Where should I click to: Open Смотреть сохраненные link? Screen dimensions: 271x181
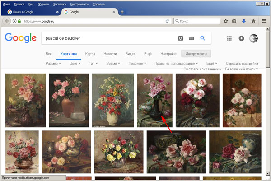point(202,69)
